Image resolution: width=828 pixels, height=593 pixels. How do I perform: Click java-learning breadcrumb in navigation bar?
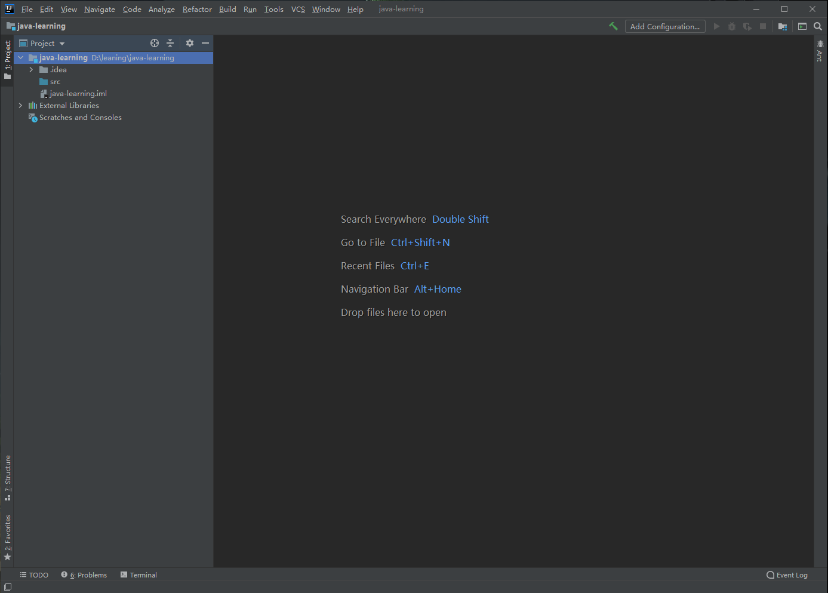pyautogui.click(x=36, y=26)
